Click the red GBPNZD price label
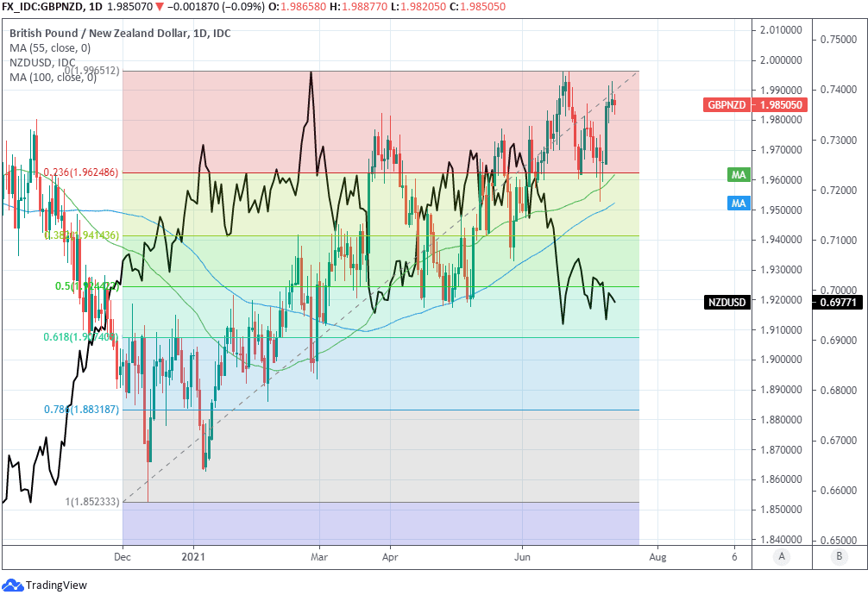This screenshot has height=595, width=868. (x=755, y=105)
